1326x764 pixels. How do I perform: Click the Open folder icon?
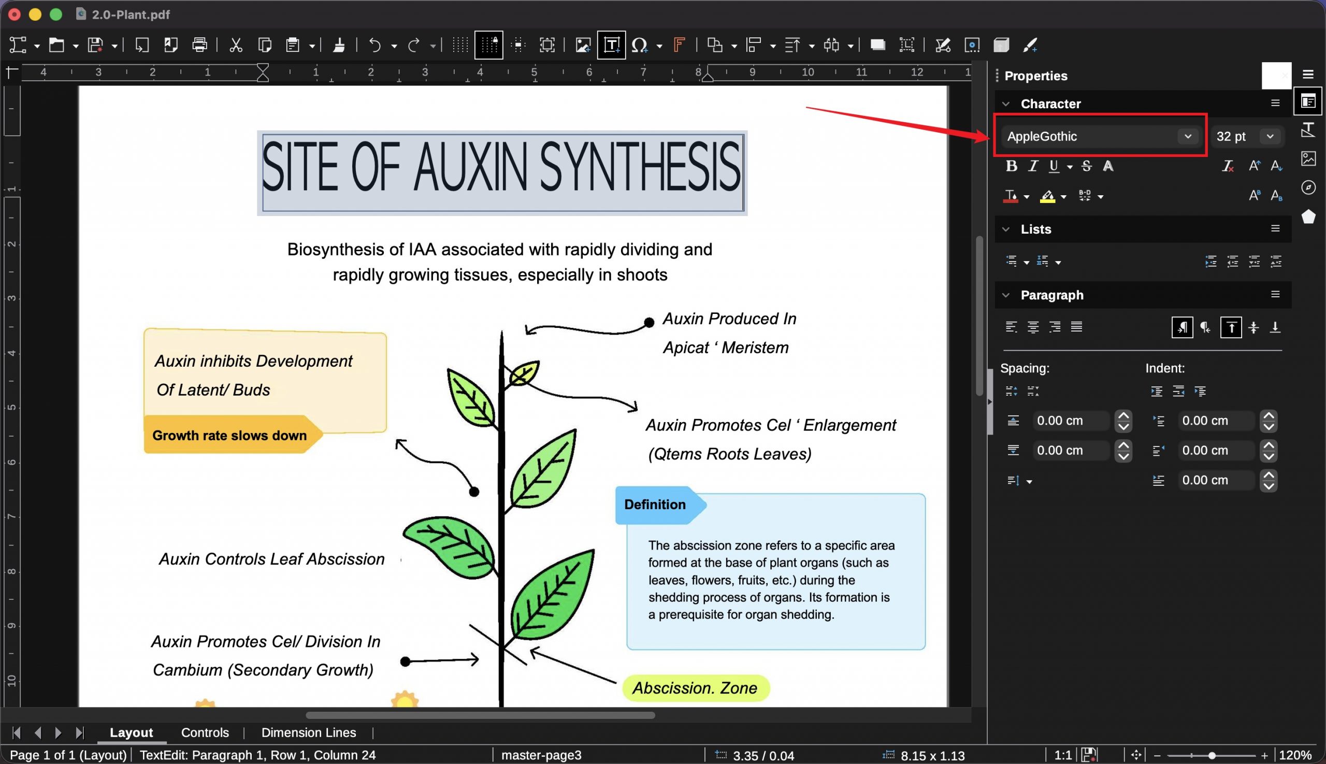pos(56,45)
